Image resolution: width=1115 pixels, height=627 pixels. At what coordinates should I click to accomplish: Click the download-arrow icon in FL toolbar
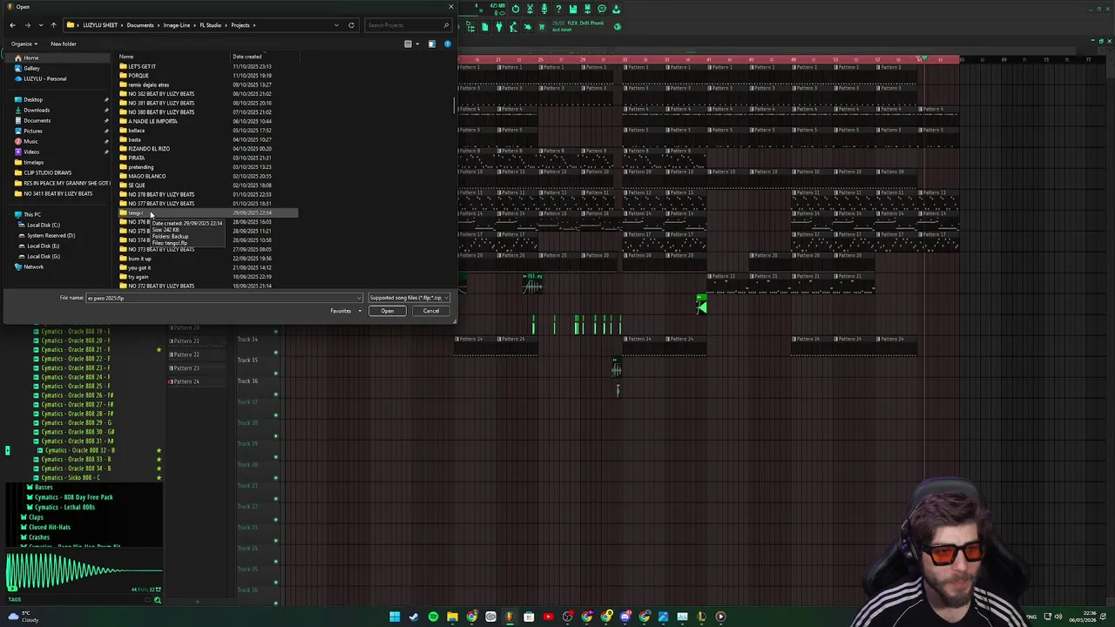(616, 9)
